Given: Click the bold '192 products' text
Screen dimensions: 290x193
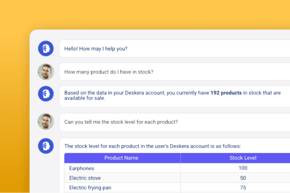Looking at the screenshot, I should coord(226,93).
